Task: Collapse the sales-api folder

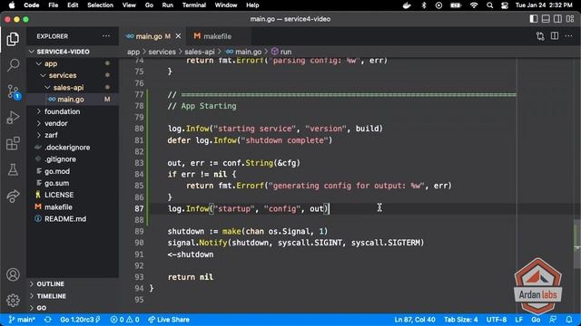Action: tap(73, 88)
